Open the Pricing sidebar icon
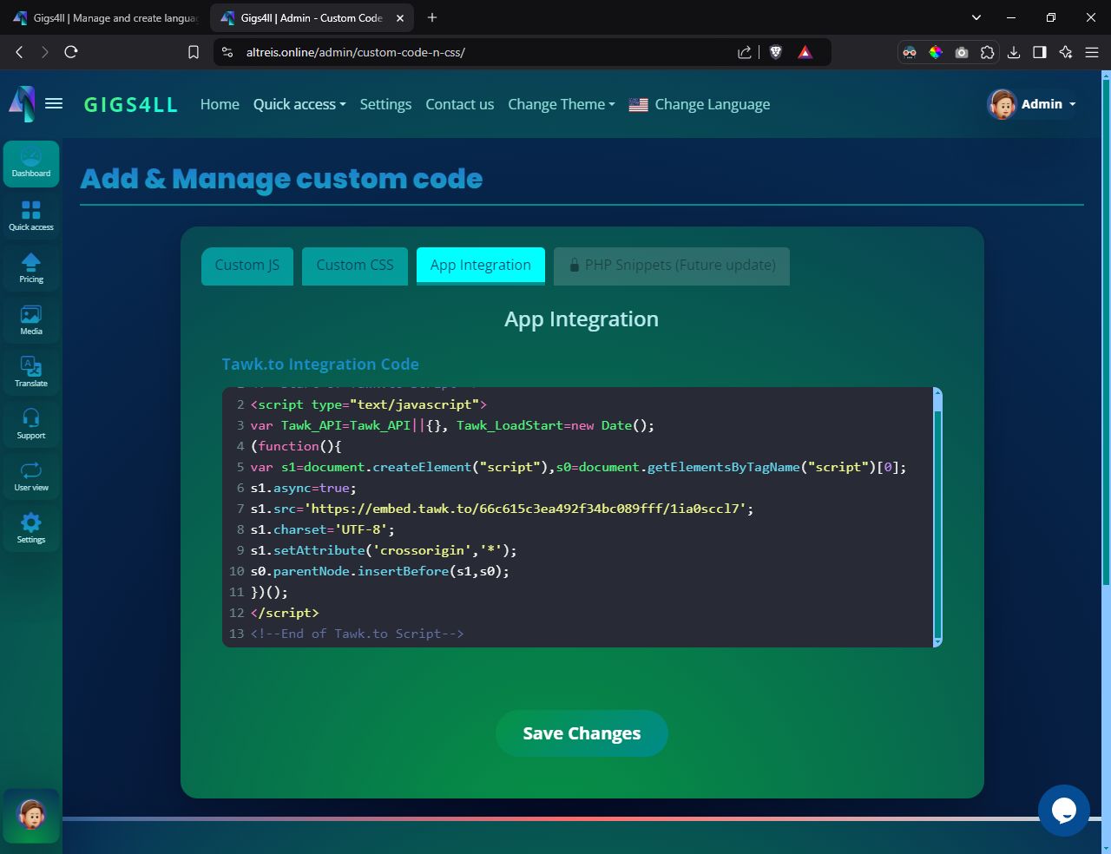This screenshot has height=854, width=1111. [31, 268]
